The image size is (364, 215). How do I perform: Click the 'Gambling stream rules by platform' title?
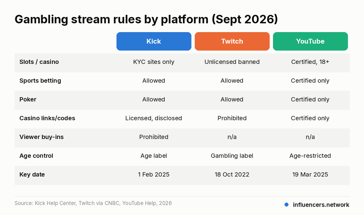coord(146,19)
